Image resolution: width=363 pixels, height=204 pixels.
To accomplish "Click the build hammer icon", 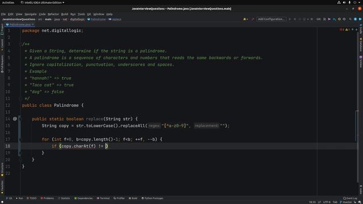I will tap(253, 19).
